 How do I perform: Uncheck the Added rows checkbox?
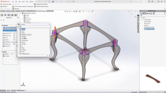[x=14, y=44]
